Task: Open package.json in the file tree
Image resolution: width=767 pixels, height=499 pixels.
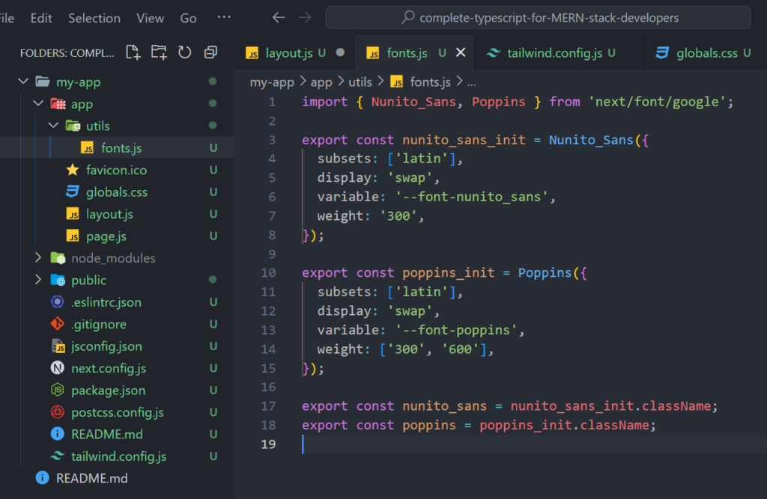Action: click(x=108, y=391)
